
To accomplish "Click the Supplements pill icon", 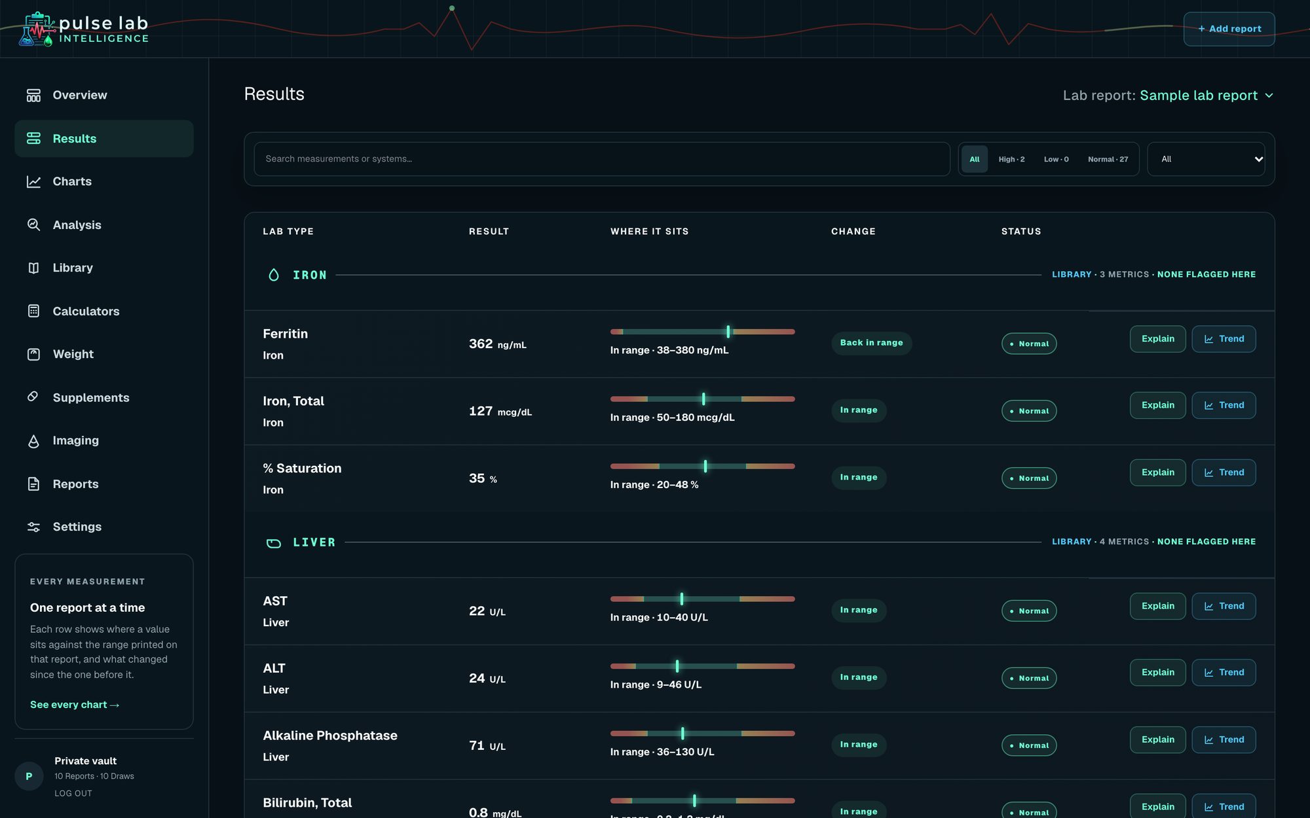I will [33, 397].
